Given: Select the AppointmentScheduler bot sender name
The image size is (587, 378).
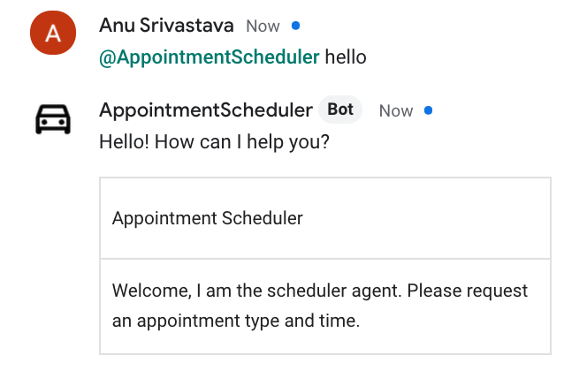Looking at the screenshot, I should tap(206, 110).
